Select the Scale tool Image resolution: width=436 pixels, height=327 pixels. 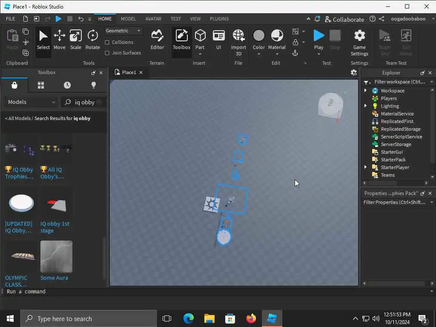[x=76, y=40]
